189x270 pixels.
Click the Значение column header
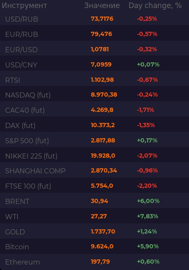click(102, 6)
